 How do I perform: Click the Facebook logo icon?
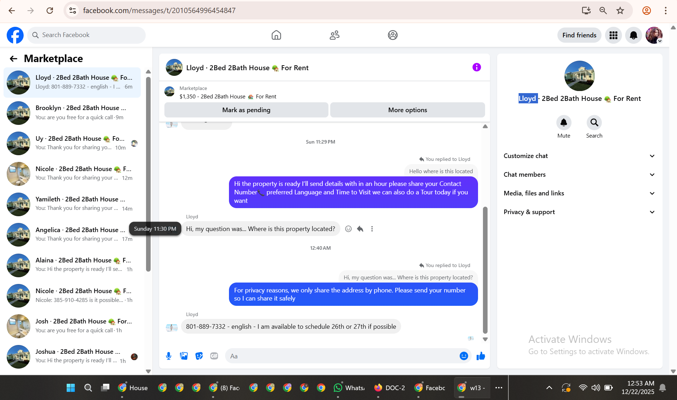pyautogui.click(x=15, y=35)
